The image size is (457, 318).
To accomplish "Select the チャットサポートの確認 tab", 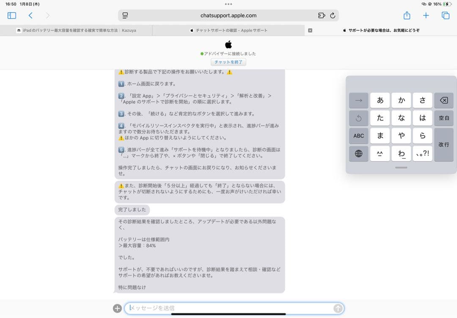I will (228, 30).
